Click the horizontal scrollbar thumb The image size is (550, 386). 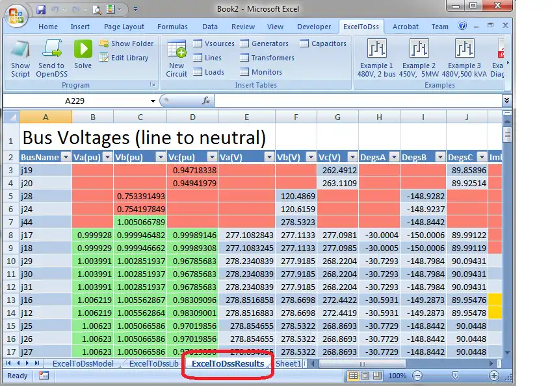pos(362,364)
